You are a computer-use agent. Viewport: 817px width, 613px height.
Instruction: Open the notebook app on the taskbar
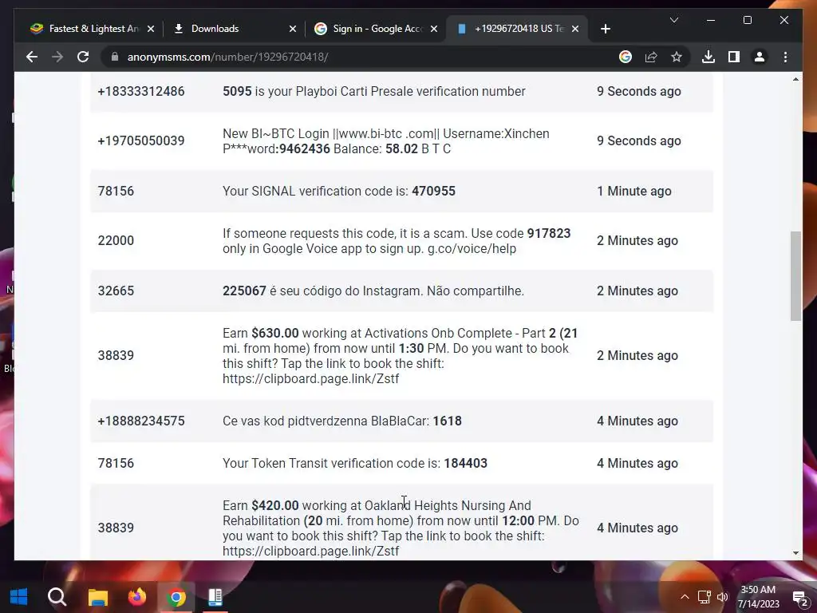[215, 597]
